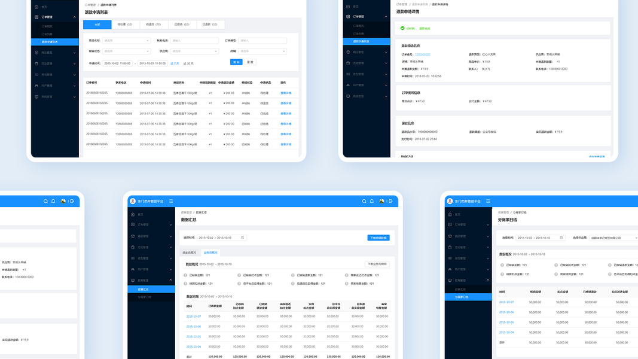Click shopping bag icon in 数据汇总 screen sidebar
The height and width of the screenshot is (359, 638).
point(133,247)
